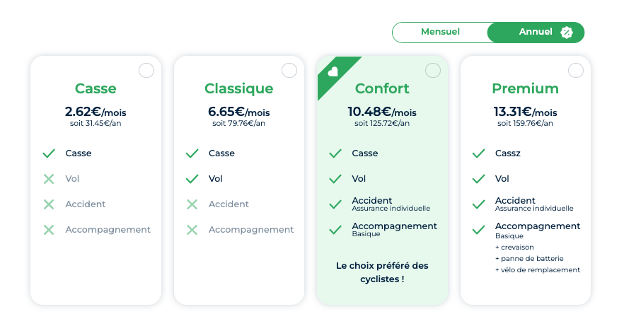Click the checkmark beside Accident in Premium plan
The width and height of the screenshot is (624, 314).
click(x=479, y=204)
